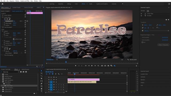Select the Pen tool in toolbar

[41, 83]
